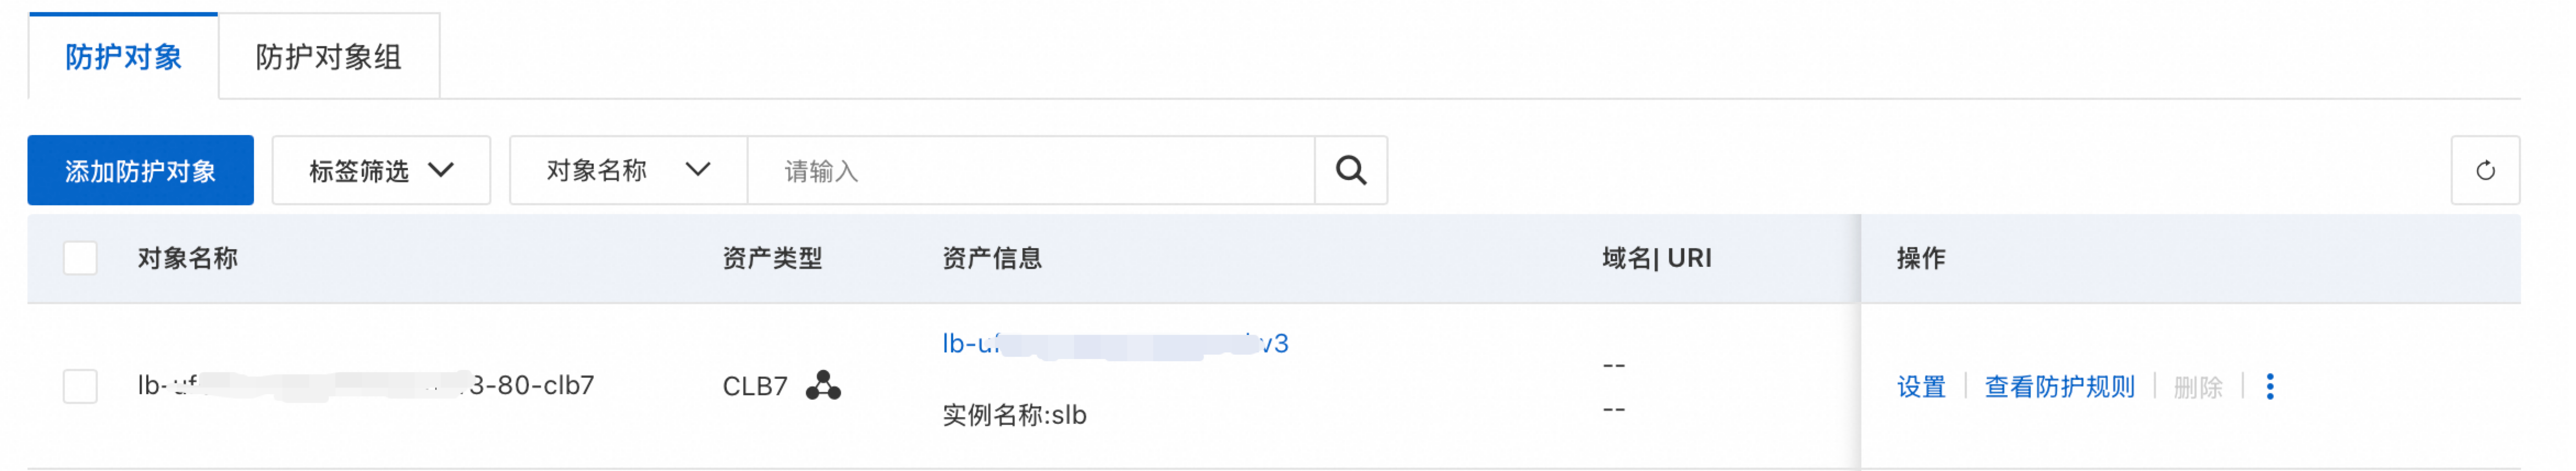The image size is (2576, 471).
Task: Focus the 请输入 search input field
Action: pyautogui.click(x=1031, y=171)
